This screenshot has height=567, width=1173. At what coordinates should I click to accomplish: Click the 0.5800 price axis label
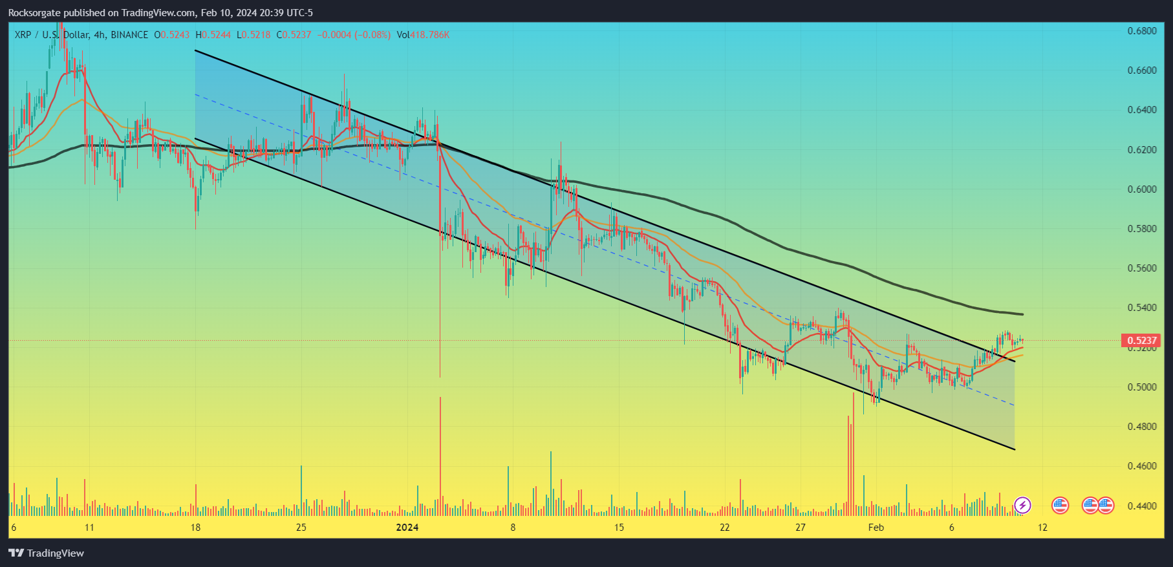click(1142, 229)
